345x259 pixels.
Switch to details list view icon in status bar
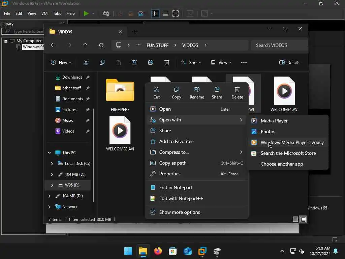(x=295, y=219)
